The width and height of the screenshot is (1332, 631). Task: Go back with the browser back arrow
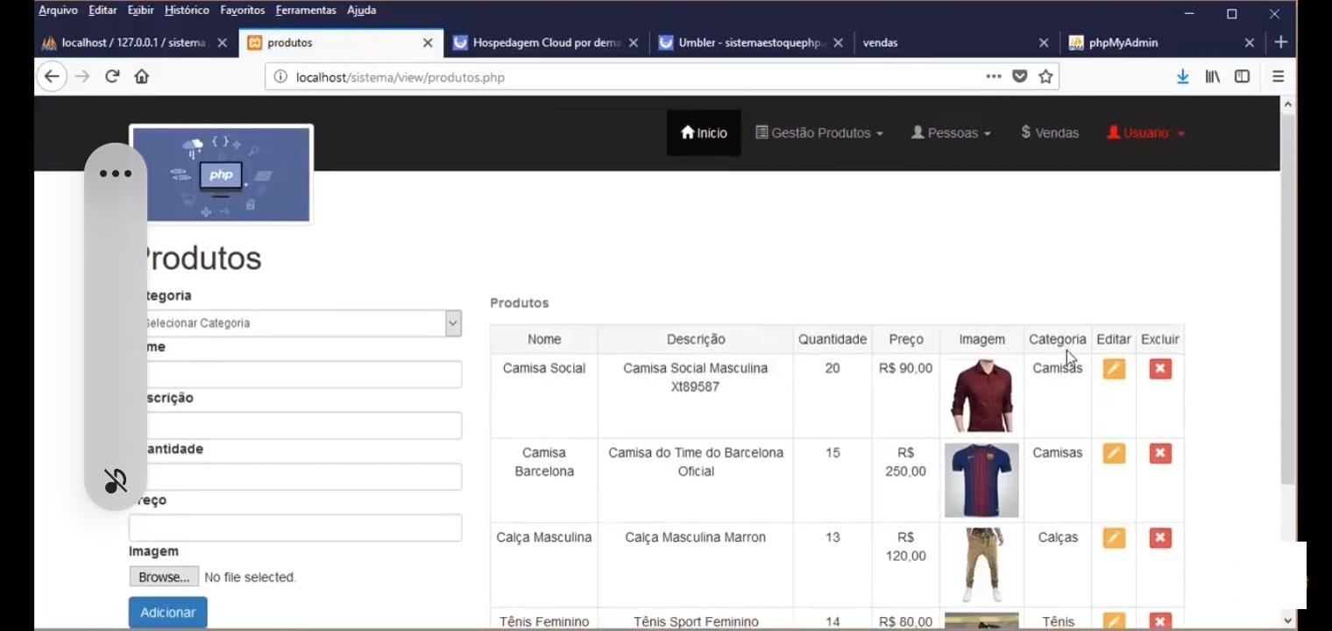point(52,76)
